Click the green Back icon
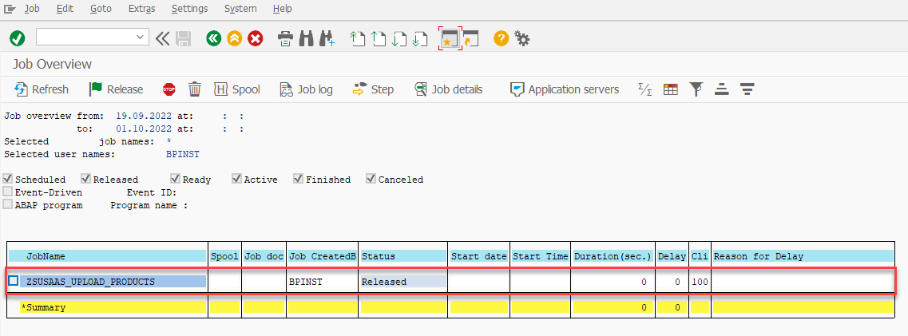The image size is (908, 336). pos(214,39)
